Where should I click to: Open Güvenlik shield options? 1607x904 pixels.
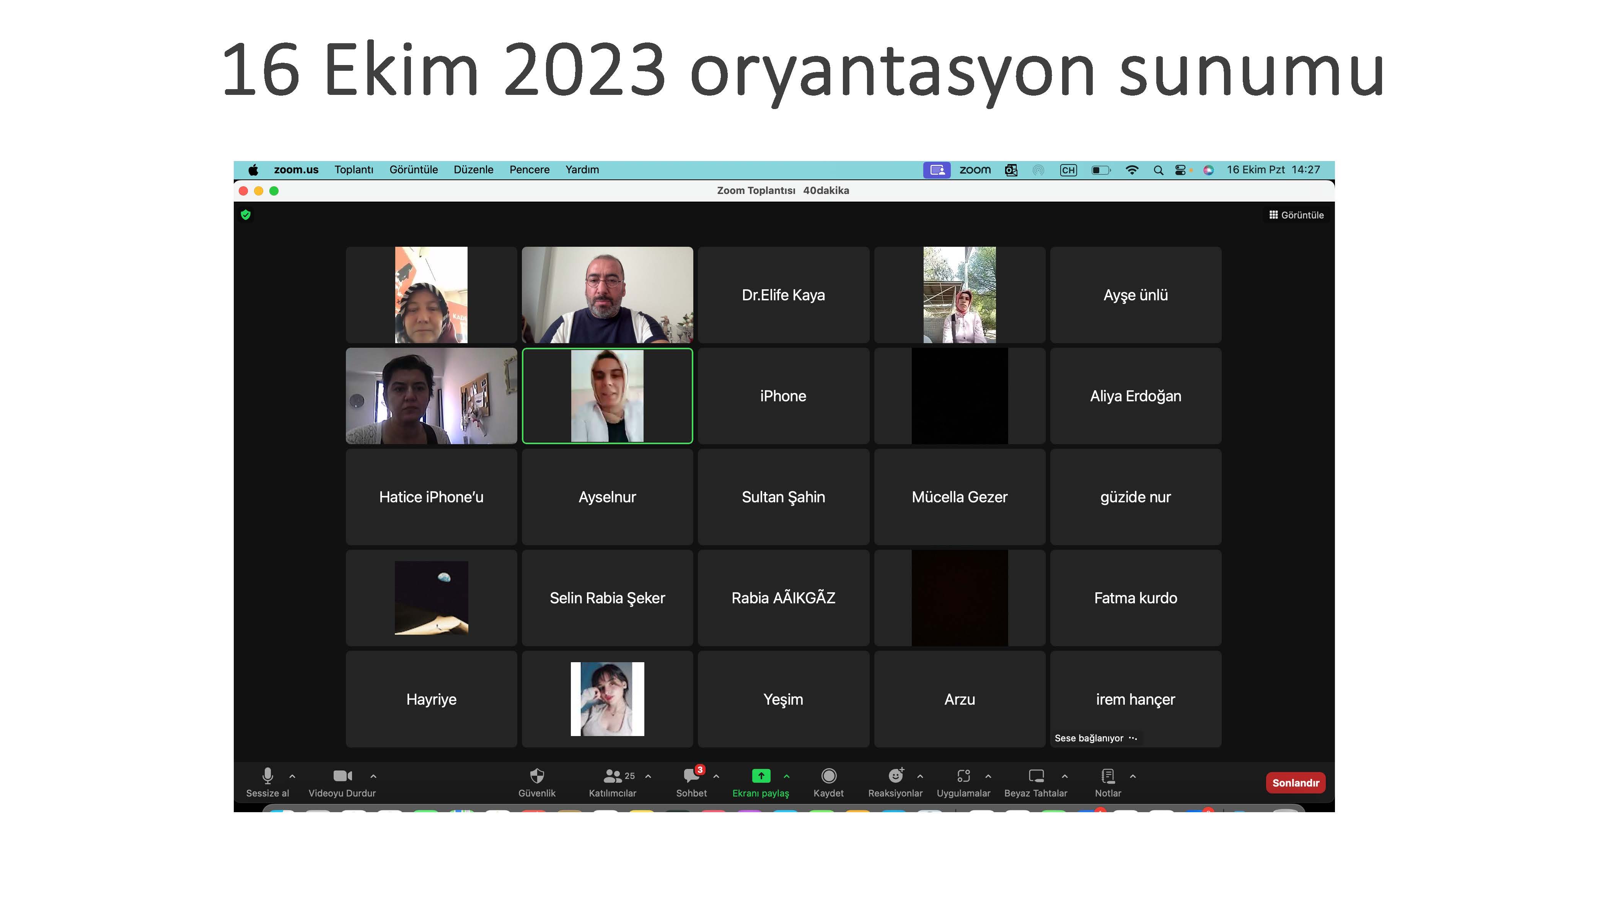click(536, 782)
